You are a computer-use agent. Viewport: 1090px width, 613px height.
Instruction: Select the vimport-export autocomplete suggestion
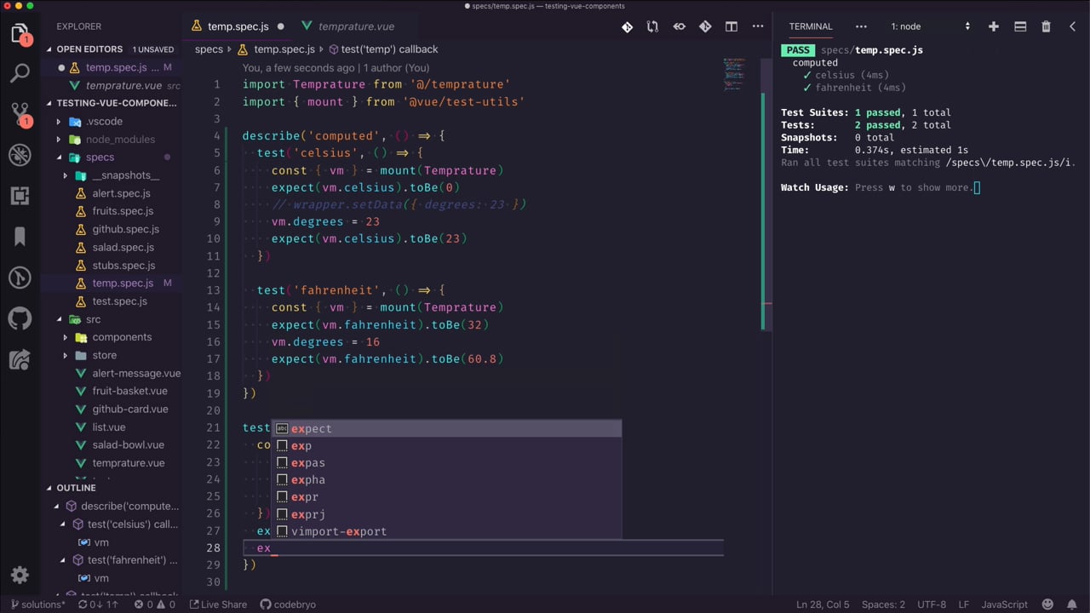446,531
